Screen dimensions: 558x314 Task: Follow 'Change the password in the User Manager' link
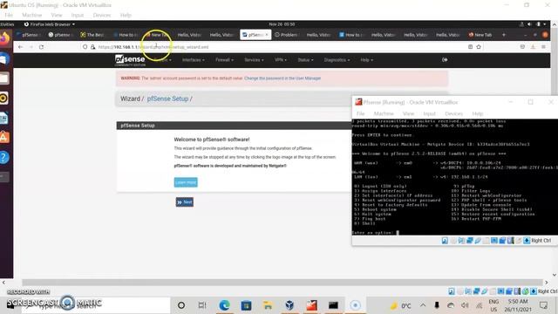(x=282, y=78)
